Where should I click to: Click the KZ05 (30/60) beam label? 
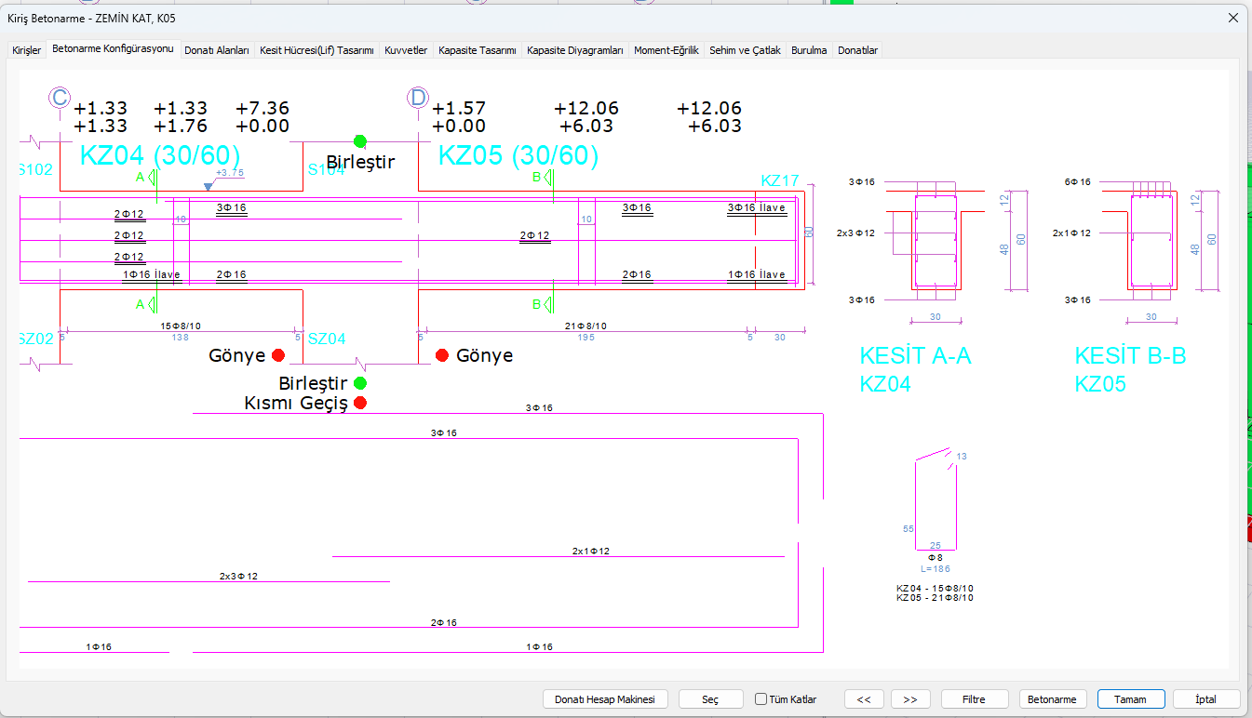518,155
